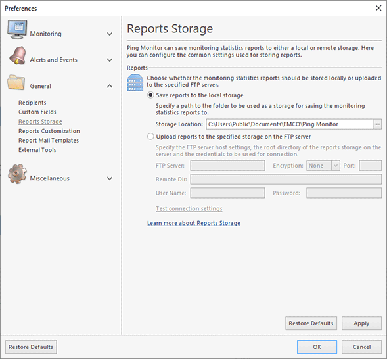Browse for storage location with ellipsis button
This screenshot has width=387, height=359.
377,124
